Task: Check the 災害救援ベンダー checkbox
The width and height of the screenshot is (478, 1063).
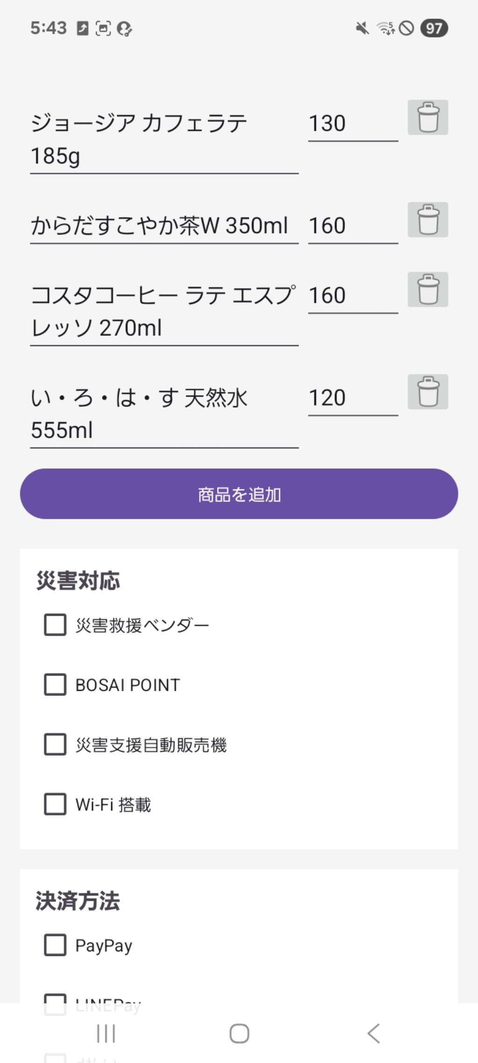Action: [55, 625]
